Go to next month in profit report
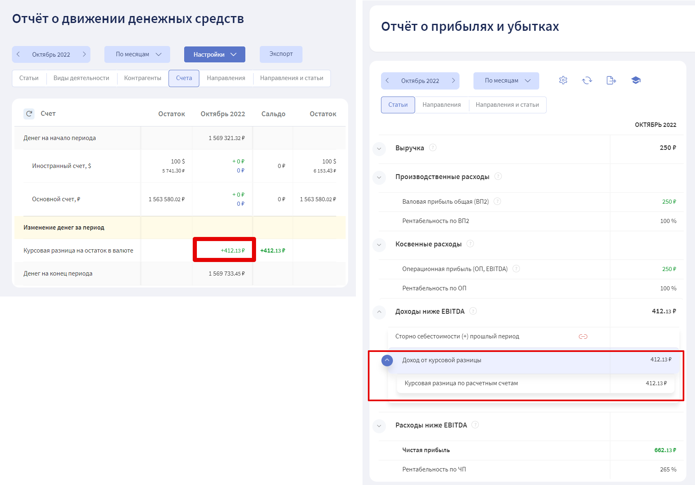The height and width of the screenshot is (485, 695). (453, 80)
